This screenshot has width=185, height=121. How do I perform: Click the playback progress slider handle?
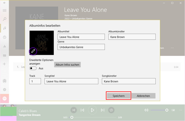coord(72,117)
